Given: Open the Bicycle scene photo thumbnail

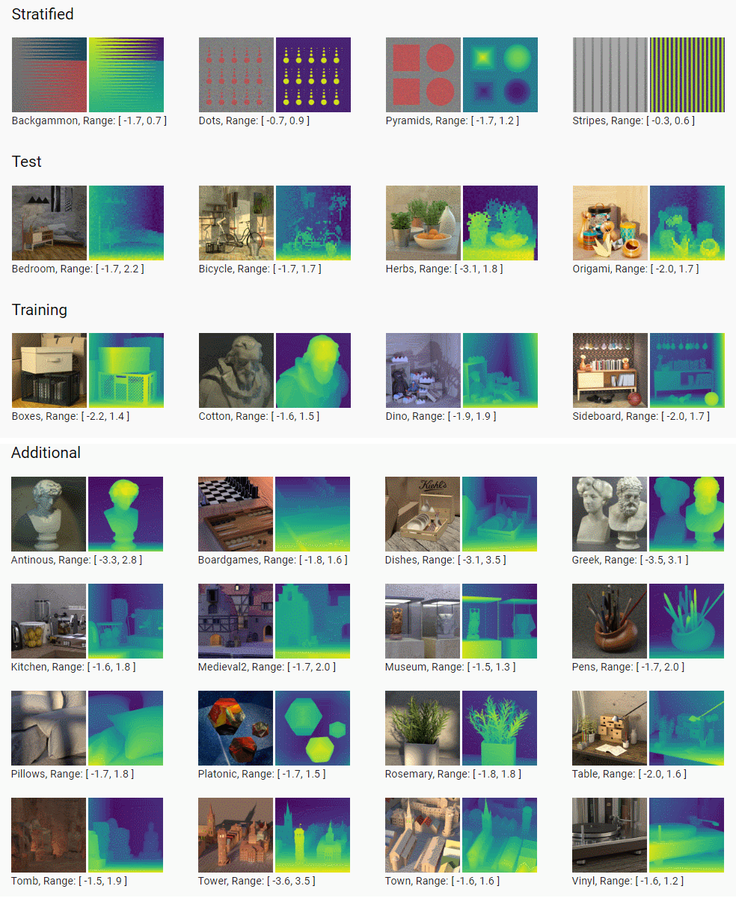Looking at the screenshot, I should [236, 223].
